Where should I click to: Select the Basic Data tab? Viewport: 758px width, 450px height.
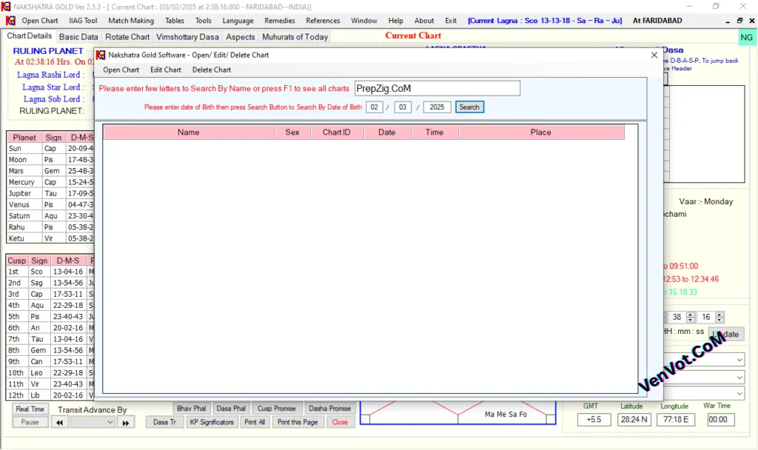78,36
